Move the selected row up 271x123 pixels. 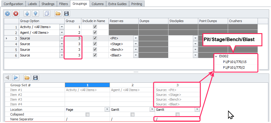coord(27,13)
